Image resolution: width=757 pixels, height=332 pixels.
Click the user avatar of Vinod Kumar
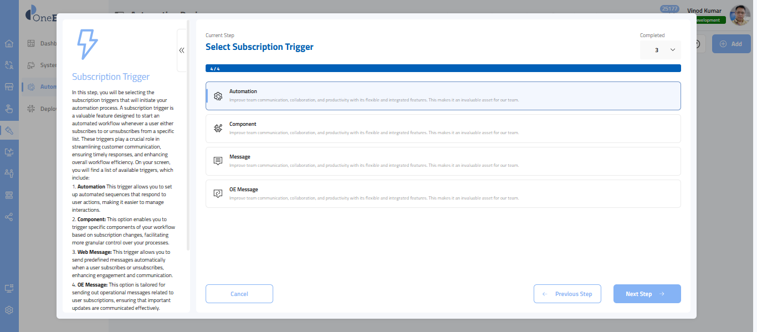[740, 16]
